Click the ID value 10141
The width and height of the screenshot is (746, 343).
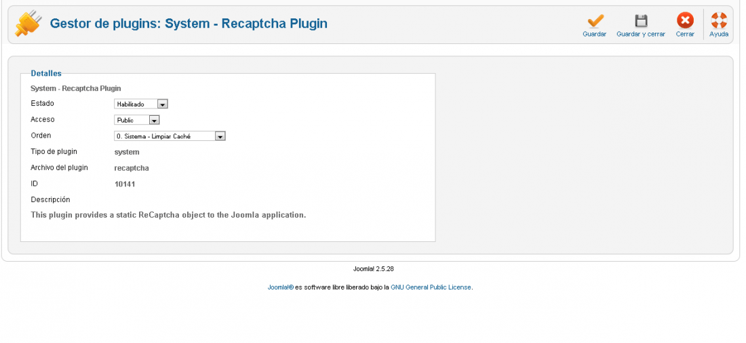pyautogui.click(x=125, y=184)
